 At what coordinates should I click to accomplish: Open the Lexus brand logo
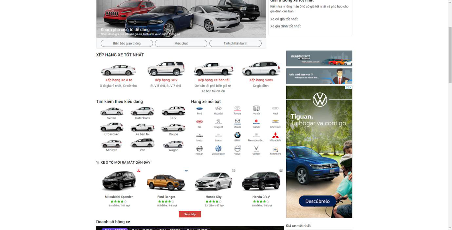pos(218,135)
